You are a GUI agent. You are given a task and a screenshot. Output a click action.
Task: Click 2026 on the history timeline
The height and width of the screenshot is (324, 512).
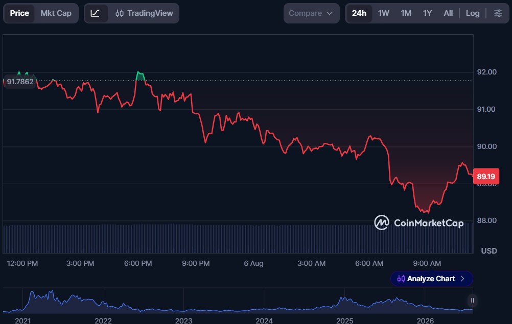(425, 321)
